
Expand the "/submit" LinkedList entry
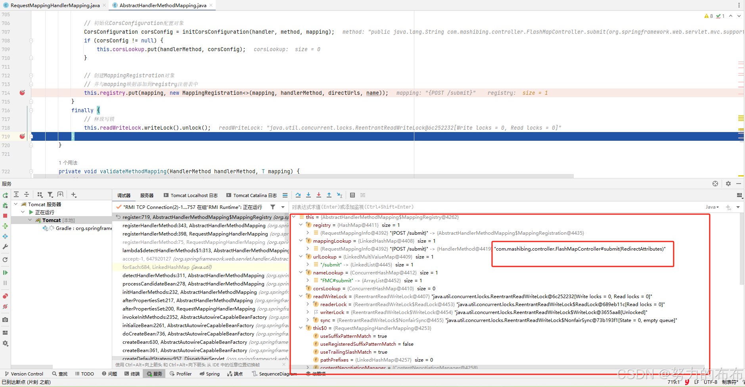(308, 264)
